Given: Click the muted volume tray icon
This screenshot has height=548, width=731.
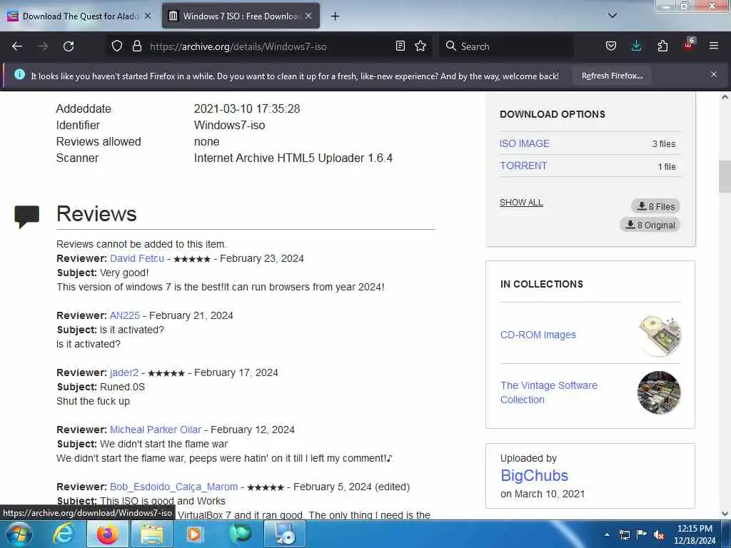Looking at the screenshot, I should (659, 535).
